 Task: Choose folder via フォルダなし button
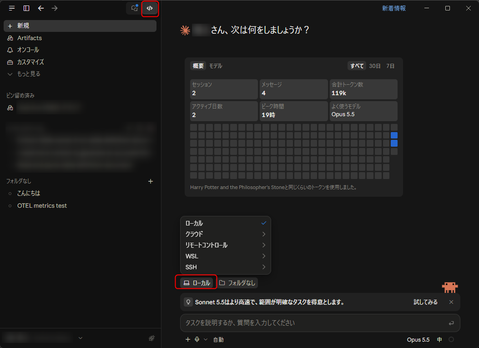237,283
